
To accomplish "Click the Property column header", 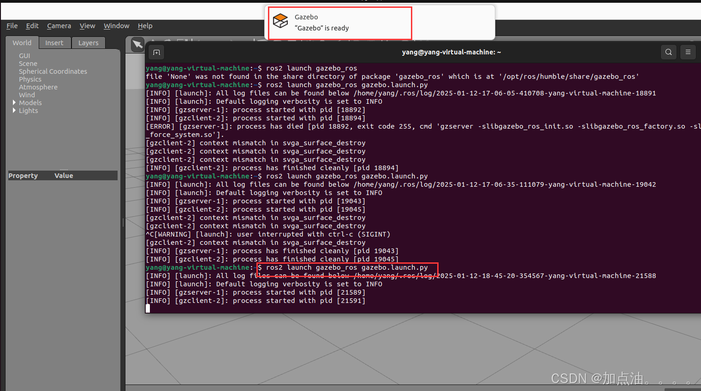I will coord(23,176).
